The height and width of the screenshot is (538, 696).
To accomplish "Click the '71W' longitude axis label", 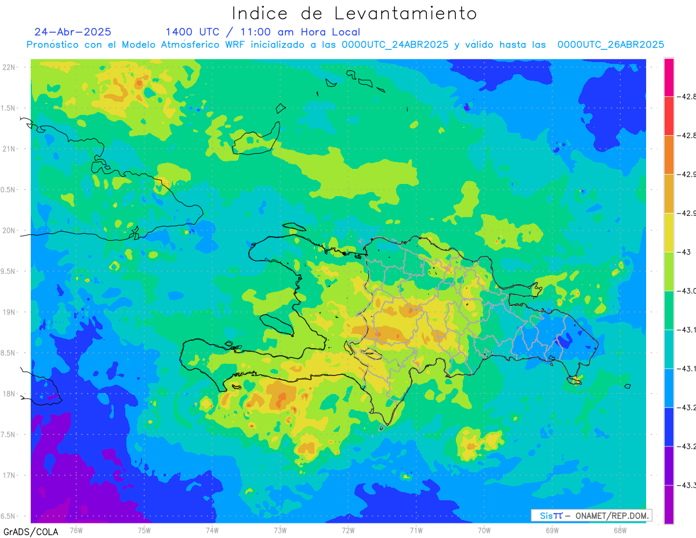I will [416, 530].
